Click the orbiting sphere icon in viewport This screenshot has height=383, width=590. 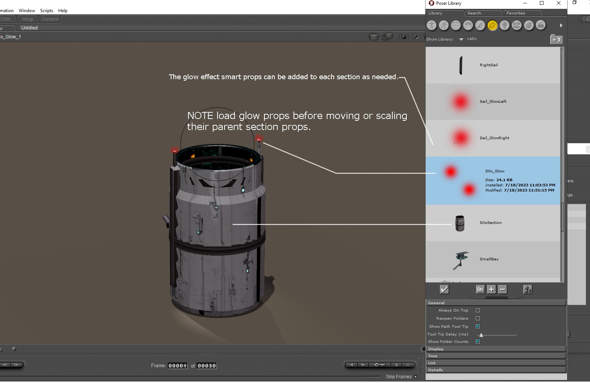(x=416, y=37)
